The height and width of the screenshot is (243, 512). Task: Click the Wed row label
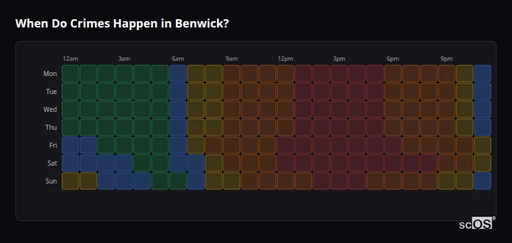50,109
